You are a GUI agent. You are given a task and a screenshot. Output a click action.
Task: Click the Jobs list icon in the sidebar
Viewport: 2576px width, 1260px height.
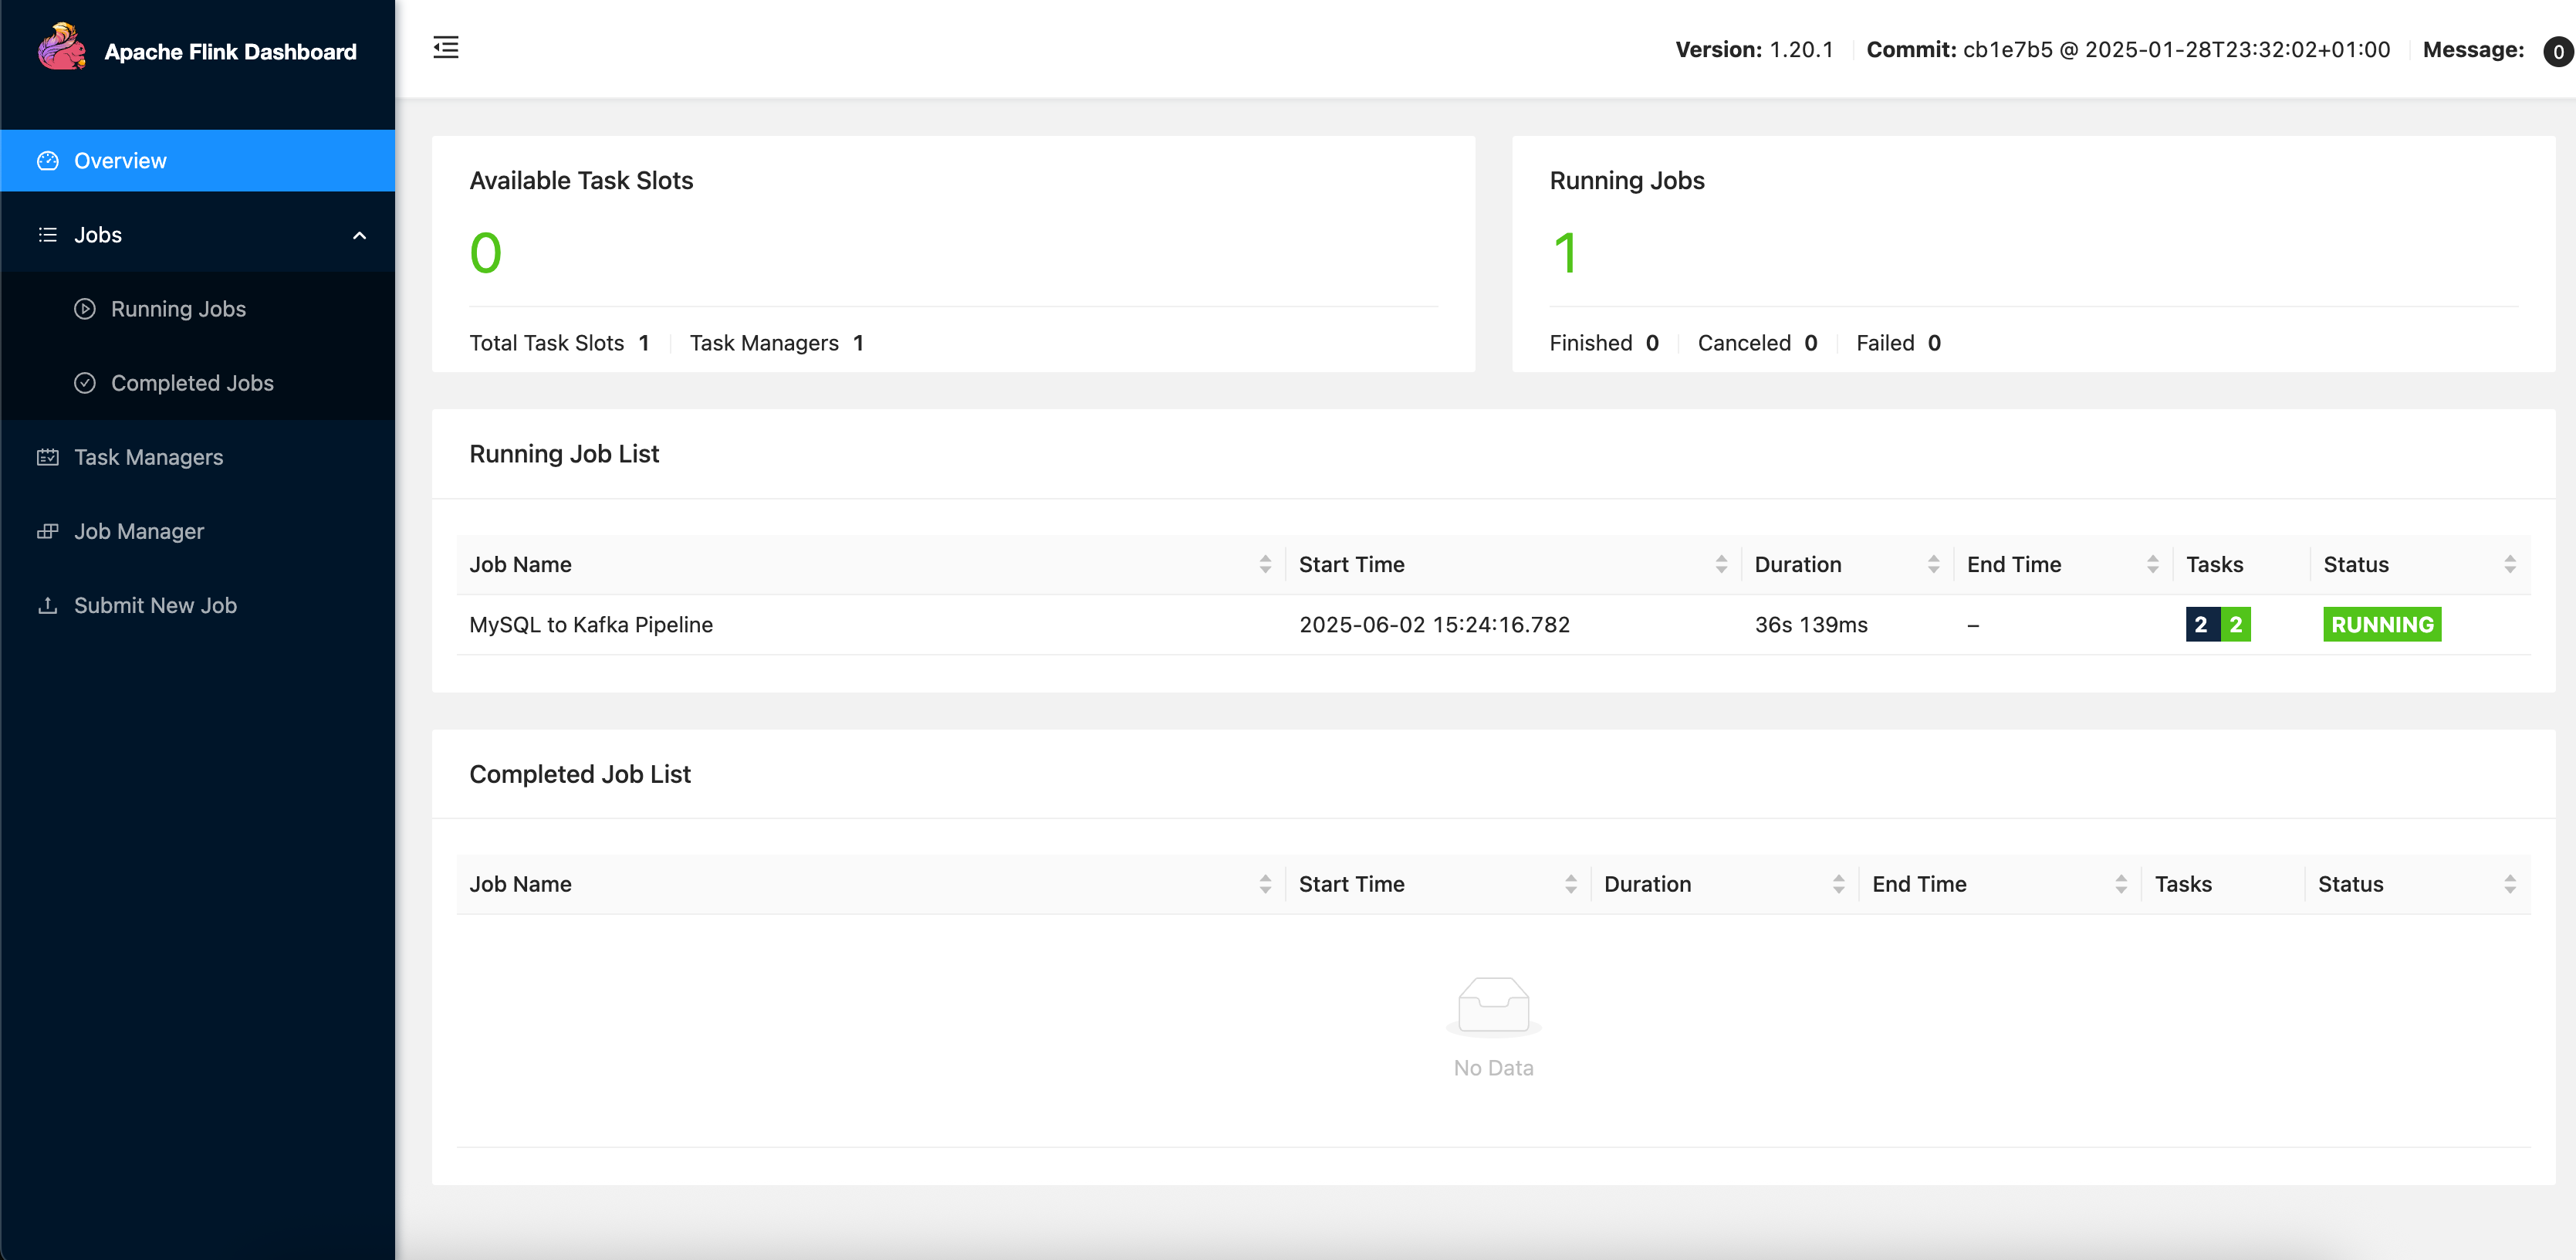48,235
